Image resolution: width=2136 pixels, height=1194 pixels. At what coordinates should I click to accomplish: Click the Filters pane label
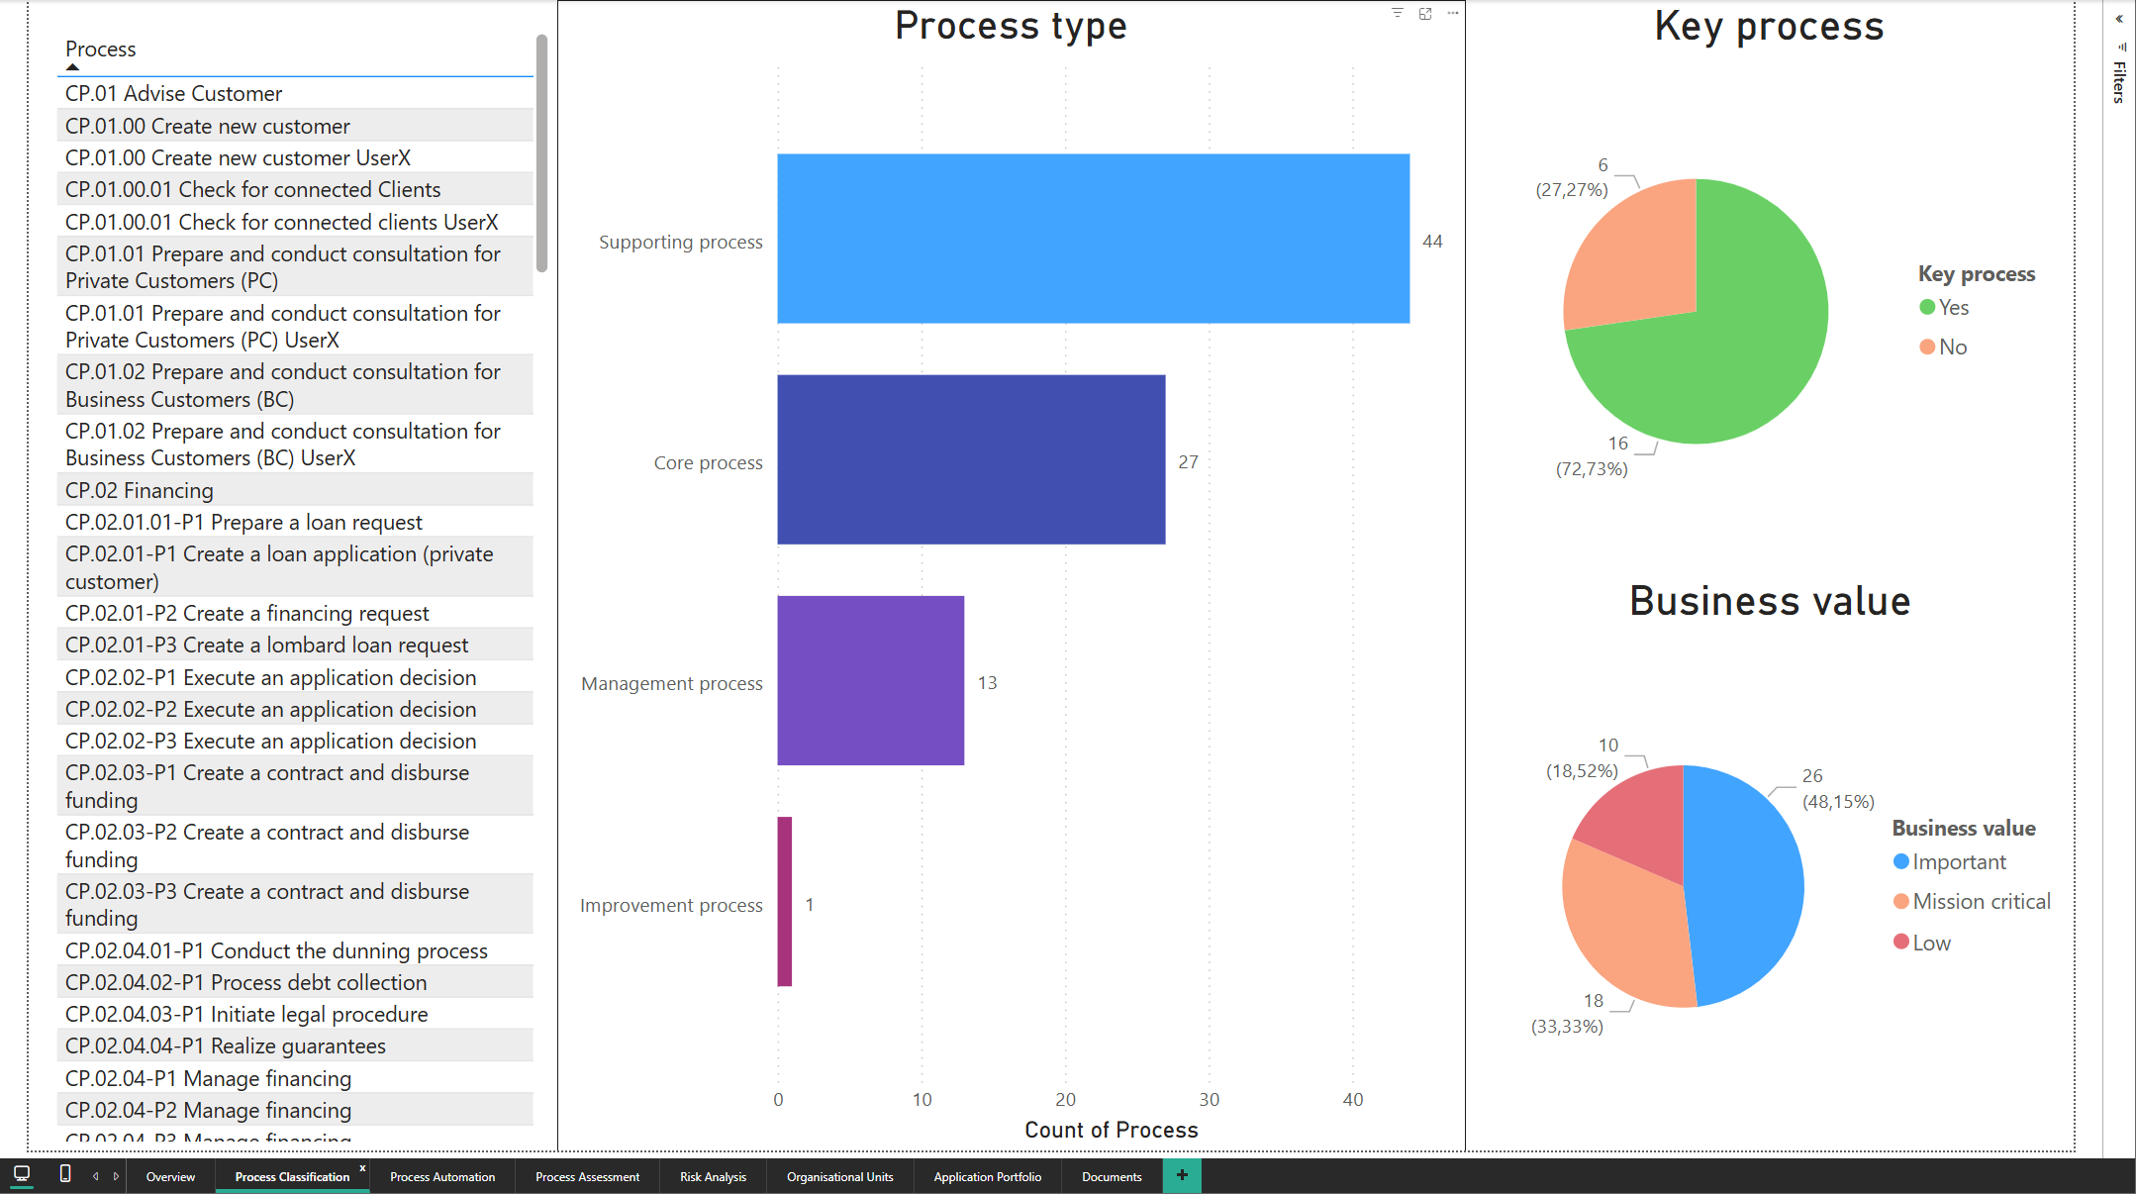2119,81
